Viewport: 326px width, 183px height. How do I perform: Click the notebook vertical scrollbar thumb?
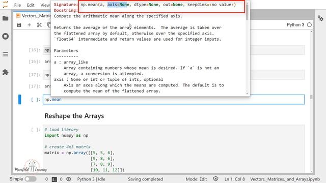click(x=311, y=97)
